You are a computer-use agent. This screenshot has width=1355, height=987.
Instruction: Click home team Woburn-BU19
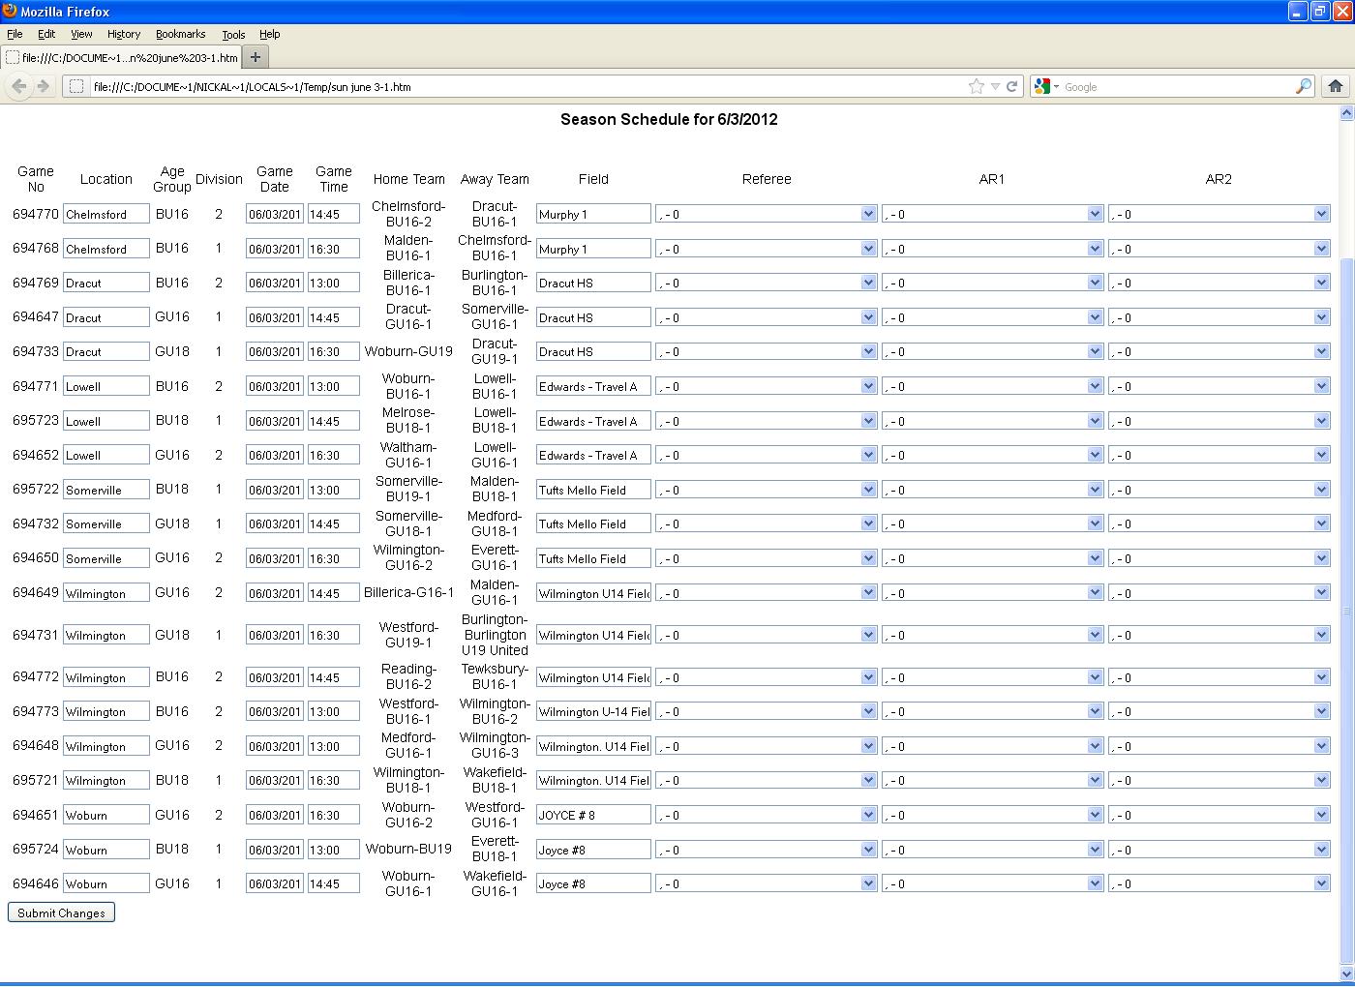coord(408,849)
